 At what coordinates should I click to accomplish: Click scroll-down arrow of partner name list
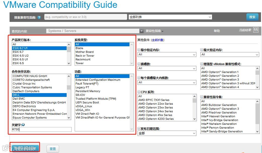coord(69,118)
